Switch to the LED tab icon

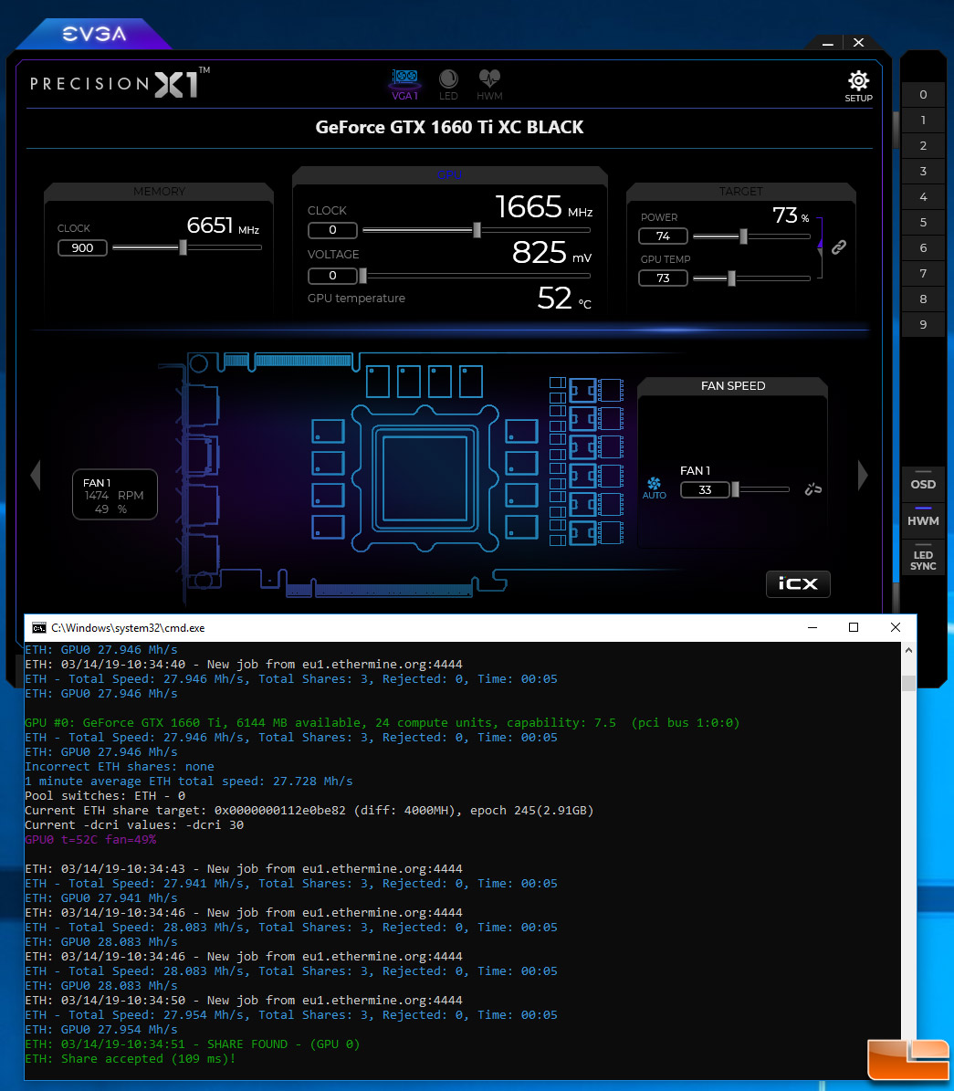(448, 85)
